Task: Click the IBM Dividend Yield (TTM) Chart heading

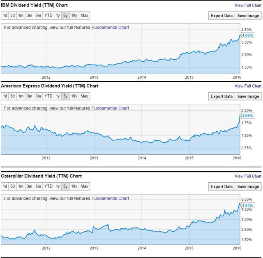Action: [x=34, y=5]
